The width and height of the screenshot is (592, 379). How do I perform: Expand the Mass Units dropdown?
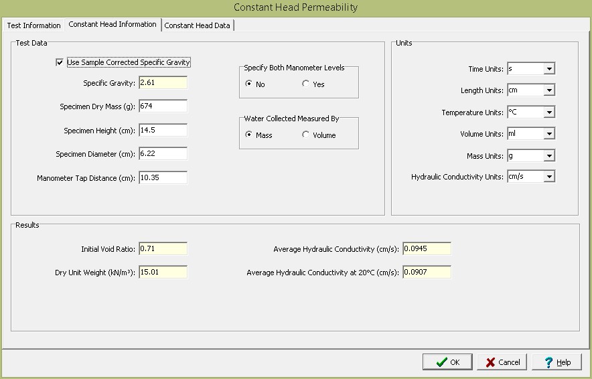[x=549, y=156]
